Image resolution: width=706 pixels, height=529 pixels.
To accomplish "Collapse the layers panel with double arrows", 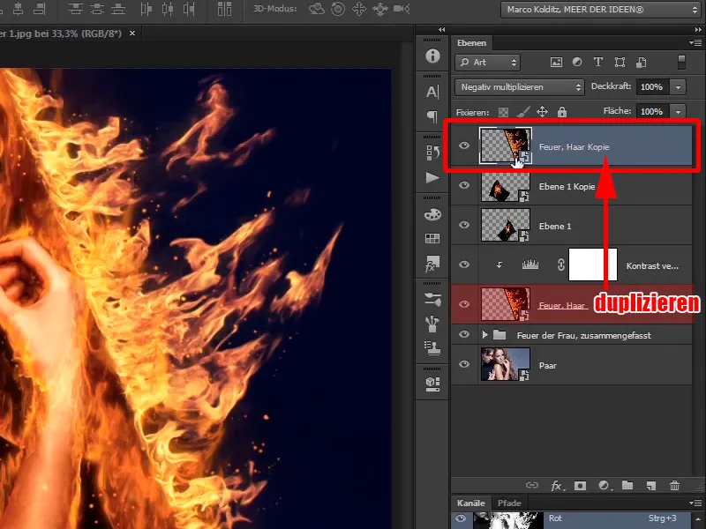I will 698,30.
